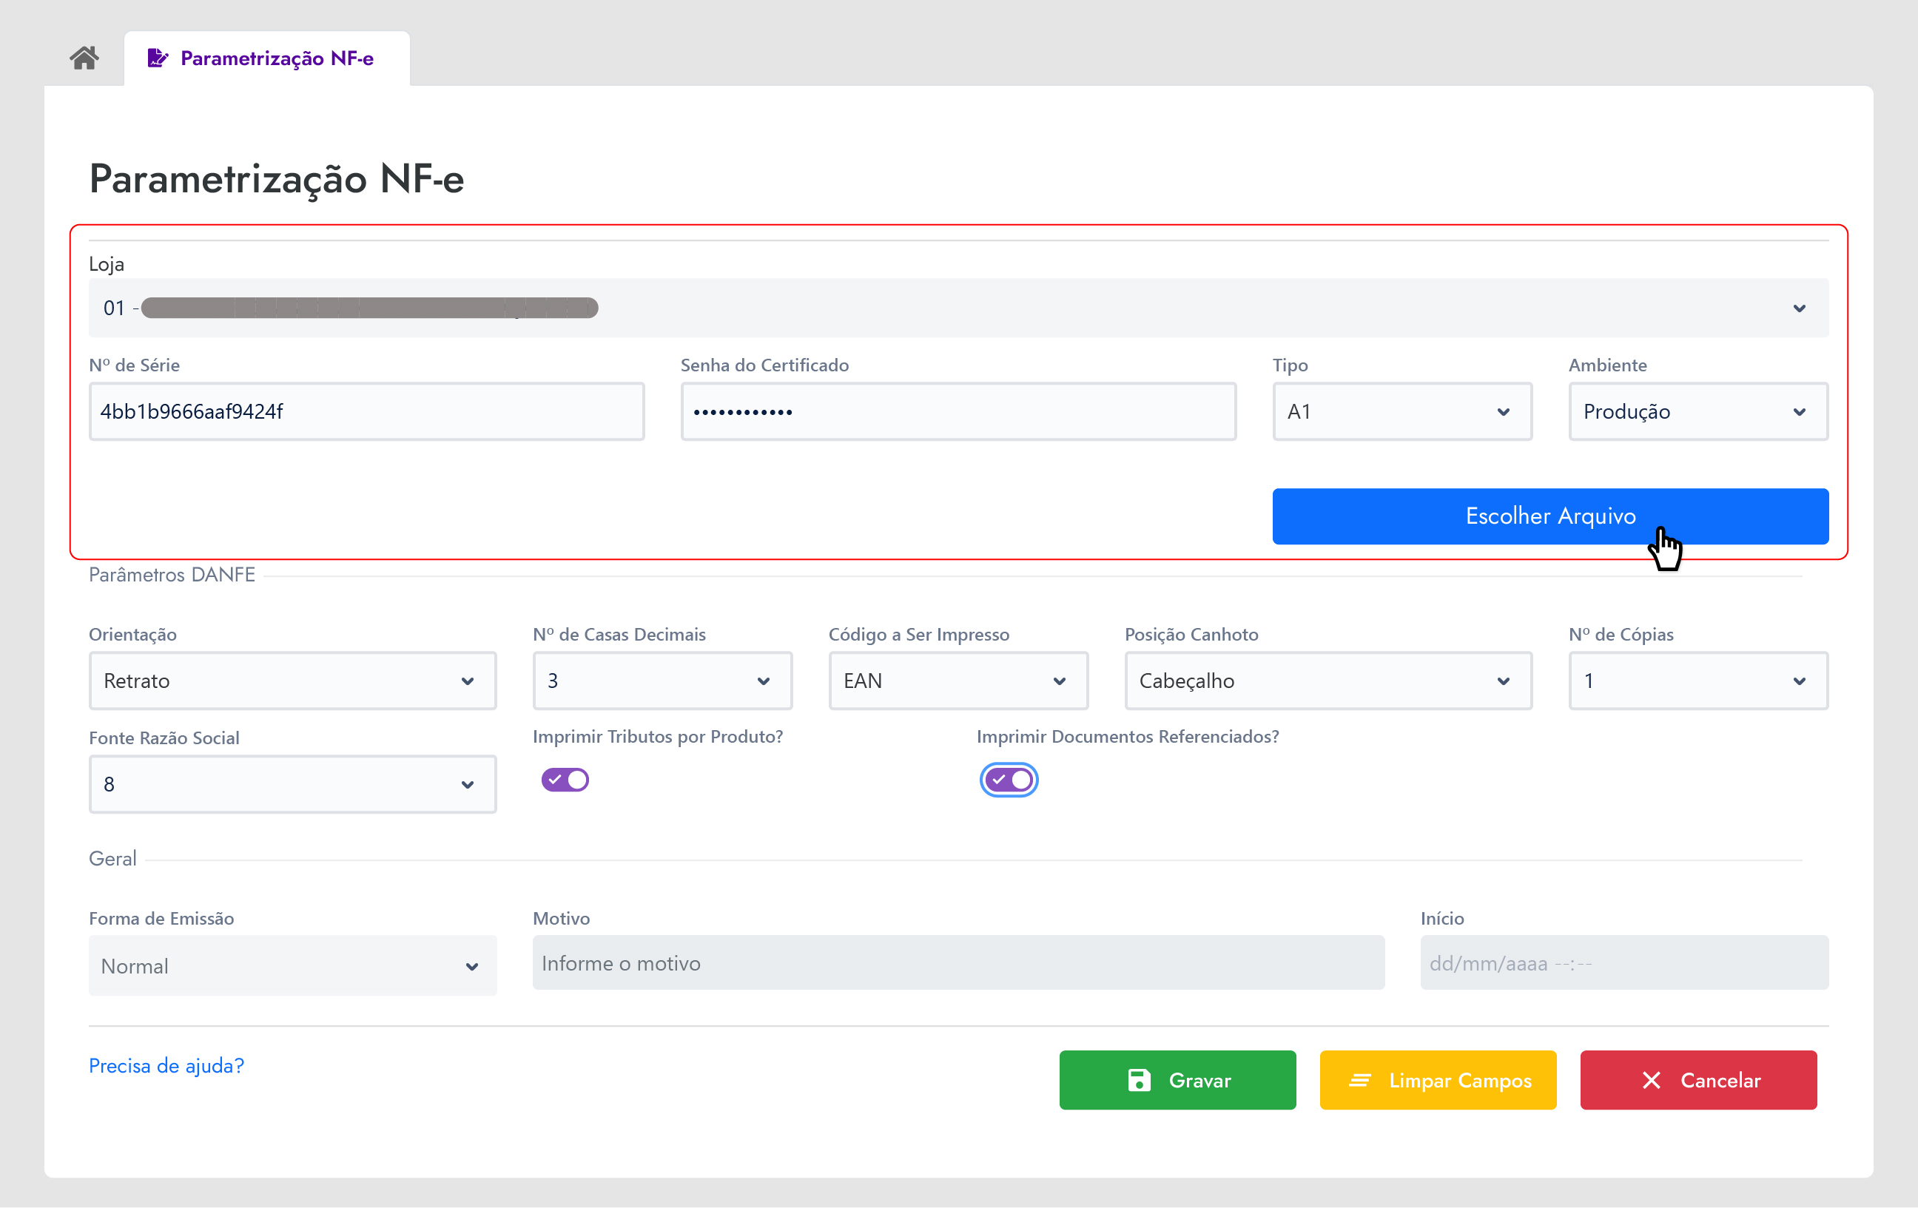Open the Posição Canhoto dropdown
Screen dimensions: 1918x1208
pyautogui.click(x=1327, y=681)
